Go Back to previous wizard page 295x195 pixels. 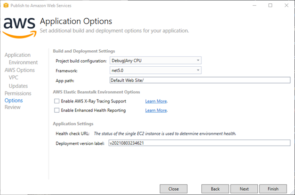[x=215, y=189]
